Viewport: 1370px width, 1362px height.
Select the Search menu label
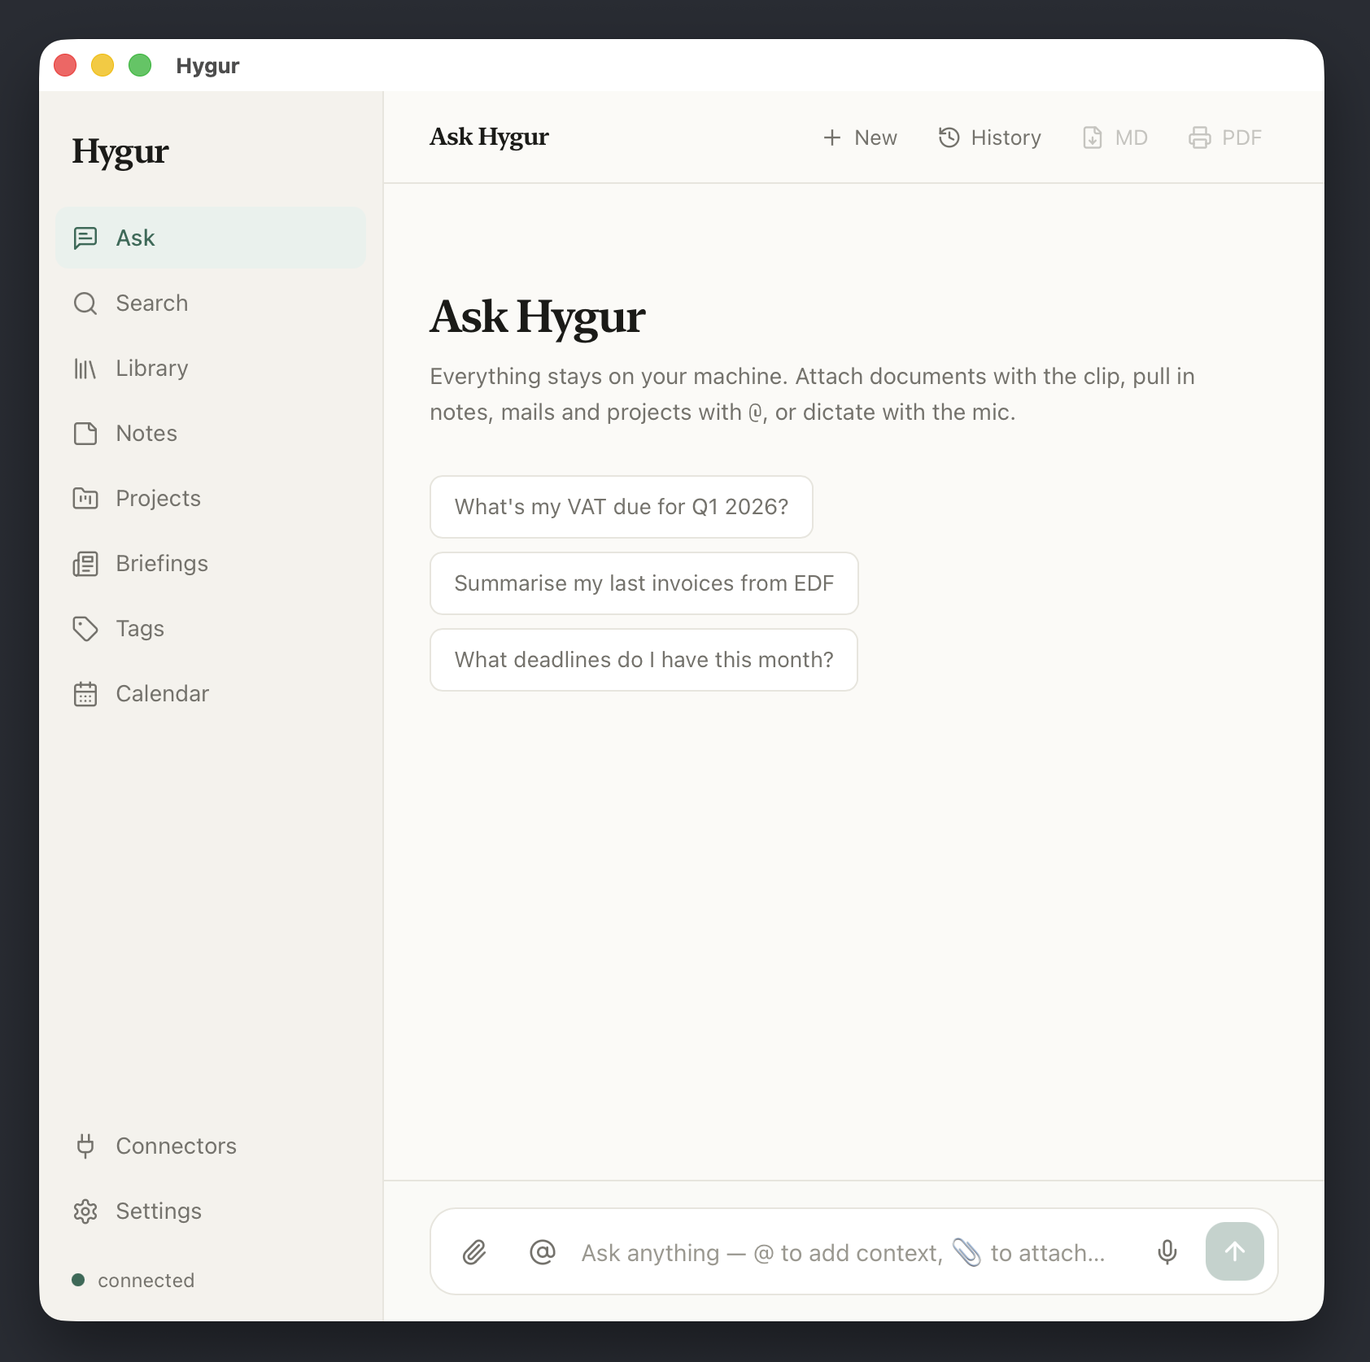152,303
